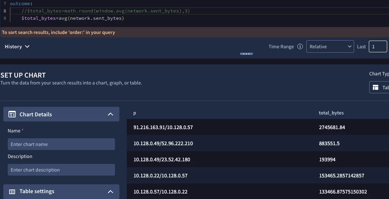Click the Chart Details panel icon
Image resolution: width=389 pixels, height=199 pixels.
click(12, 114)
